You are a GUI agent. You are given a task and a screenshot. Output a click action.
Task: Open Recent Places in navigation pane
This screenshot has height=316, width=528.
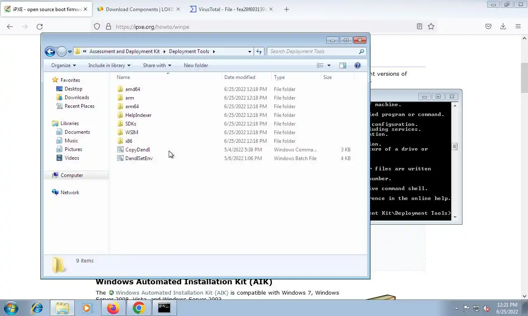(79, 106)
